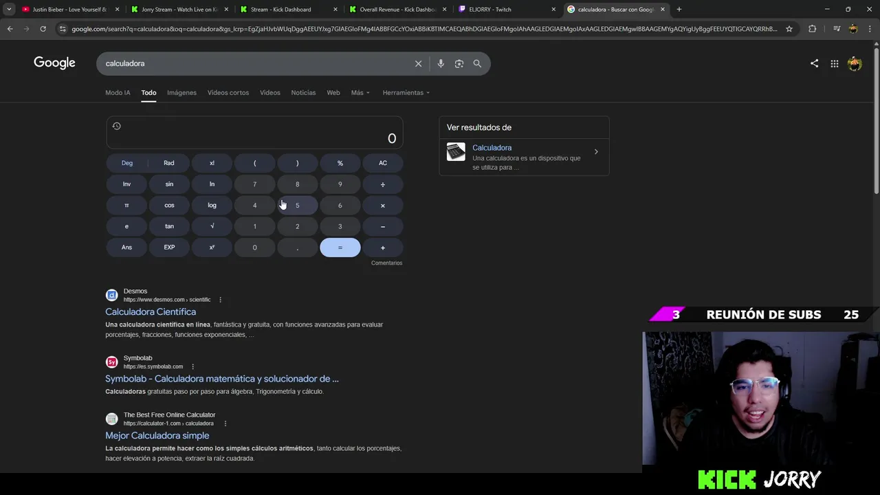Click the Symbolab favicon
Image resolution: width=880 pixels, height=495 pixels.
point(111,362)
